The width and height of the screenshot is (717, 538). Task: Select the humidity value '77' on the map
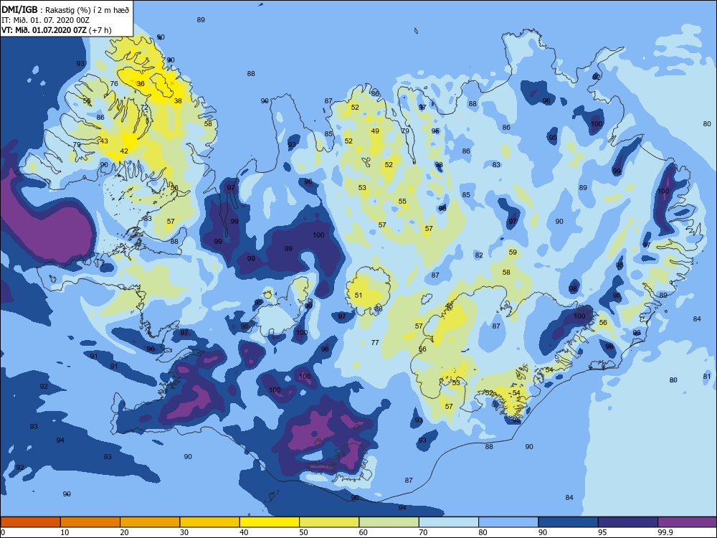click(x=376, y=342)
